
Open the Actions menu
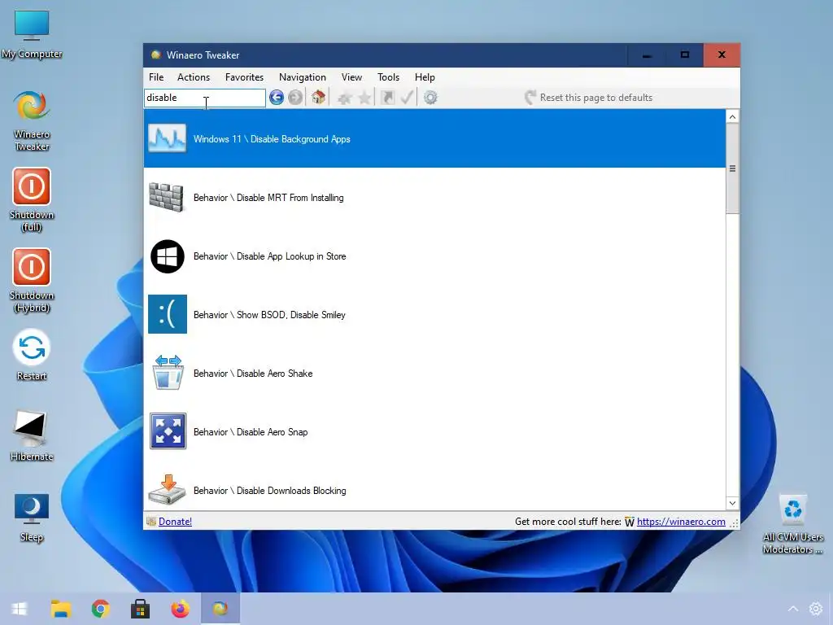pos(194,77)
